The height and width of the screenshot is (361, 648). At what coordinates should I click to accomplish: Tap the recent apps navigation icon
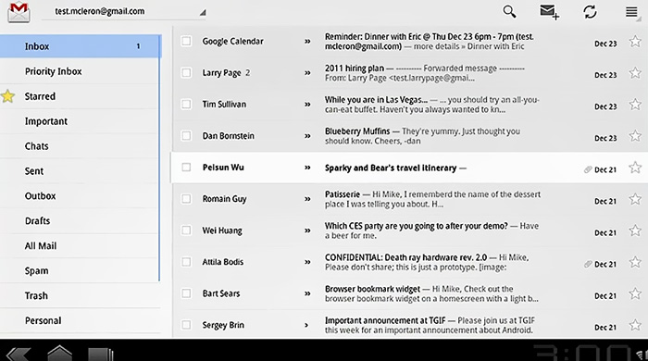[x=100, y=354]
